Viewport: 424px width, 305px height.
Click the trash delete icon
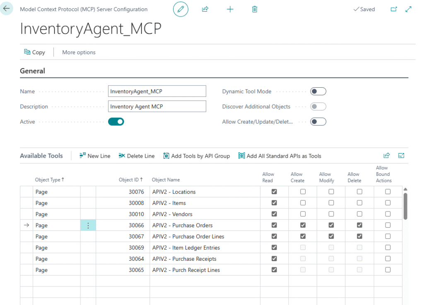(x=255, y=9)
